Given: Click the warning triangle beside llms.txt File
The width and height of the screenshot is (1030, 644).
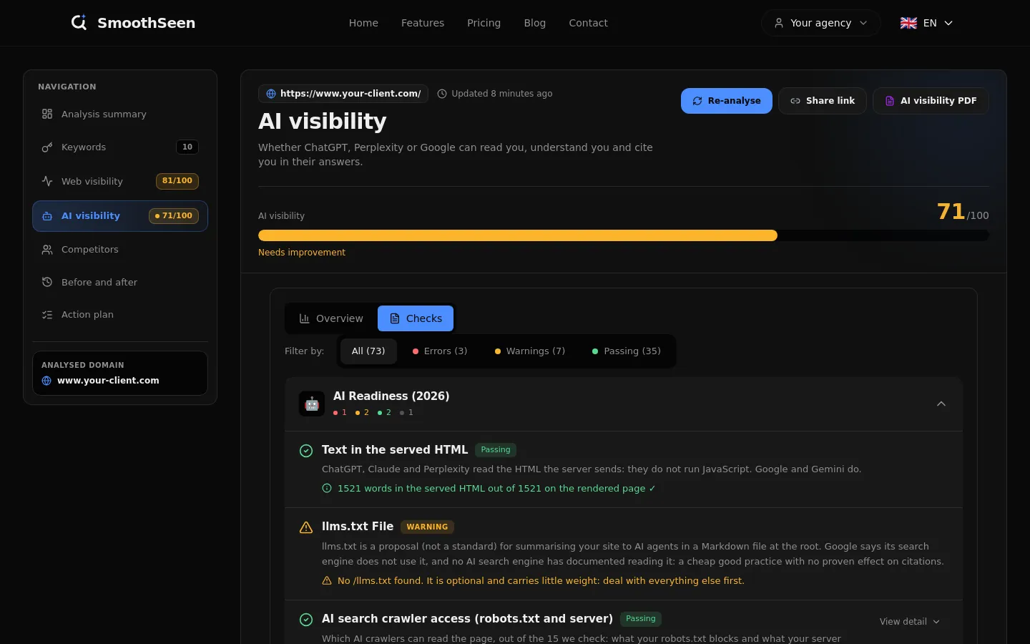Looking at the screenshot, I should click(x=306, y=527).
